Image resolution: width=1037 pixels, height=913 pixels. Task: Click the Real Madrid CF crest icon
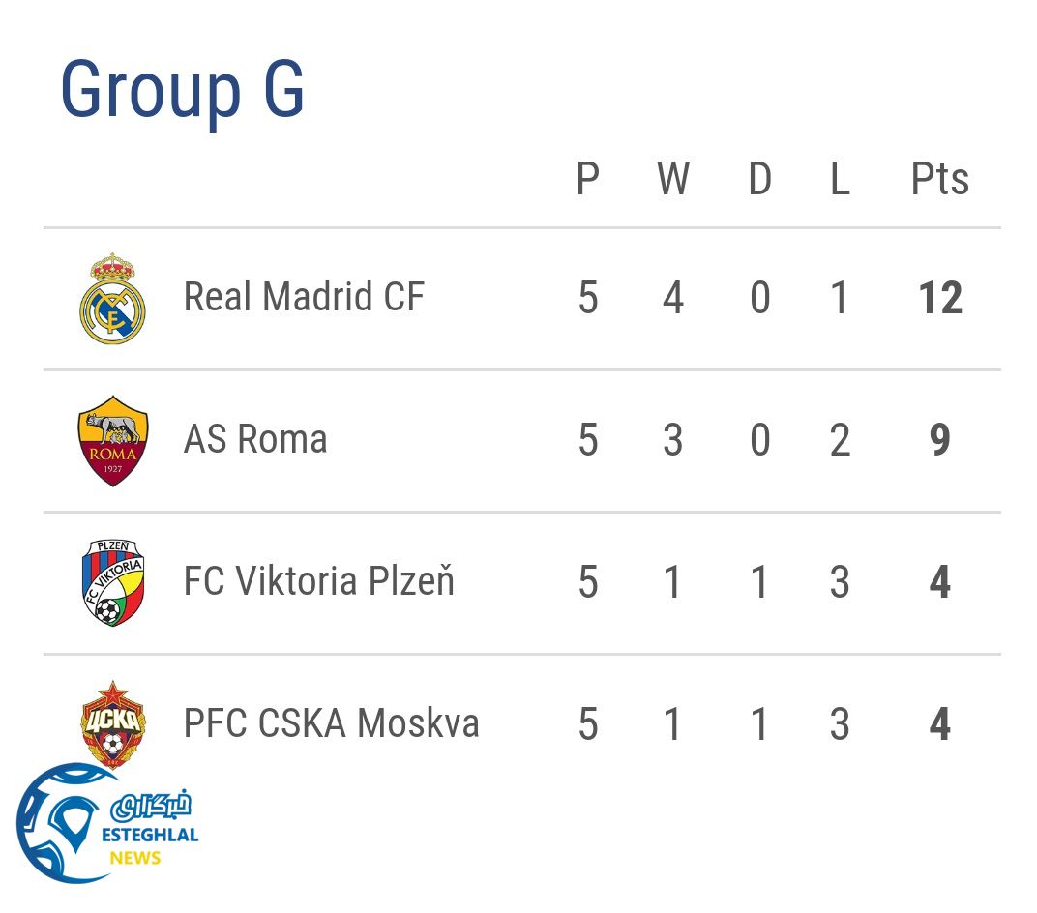point(112,299)
